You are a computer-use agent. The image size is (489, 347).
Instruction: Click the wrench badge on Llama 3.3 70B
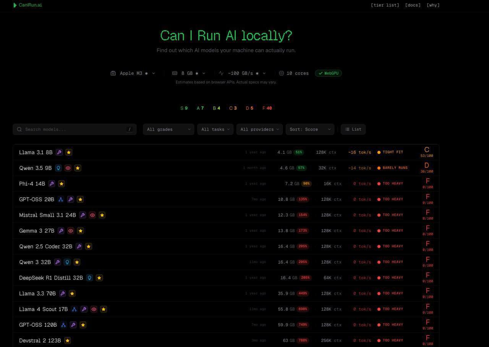(62, 293)
